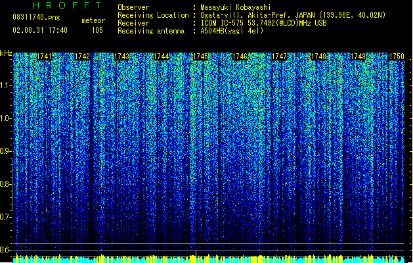Click the Receiving Location label
This screenshot has width=413, height=263.
(x=153, y=15)
